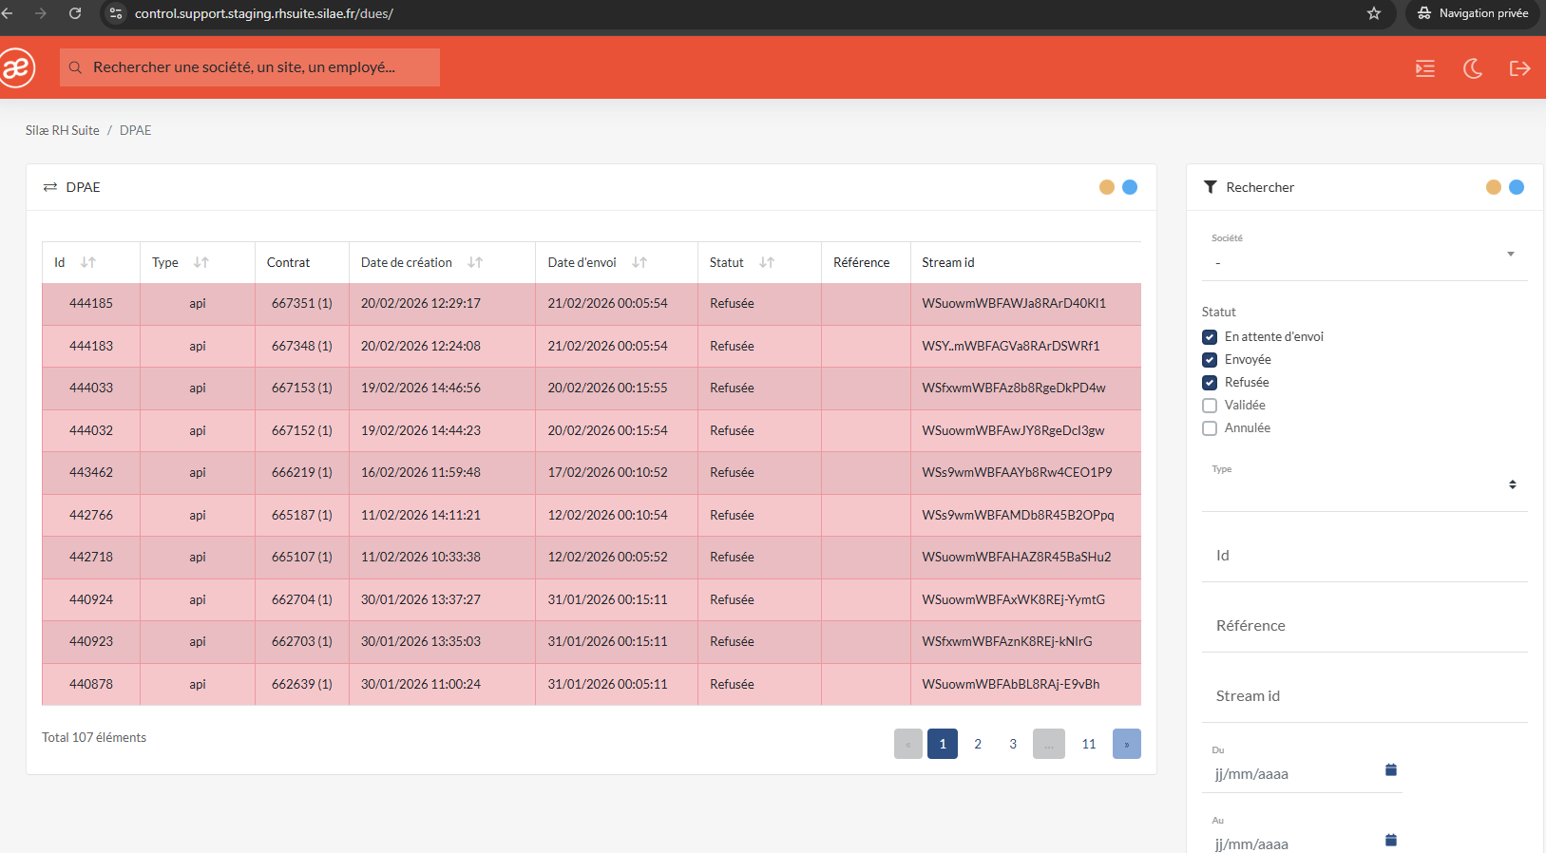Screen dimensions: 1546x853
Task: Click the blue dot on DPAE panel
Action: tap(1130, 187)
